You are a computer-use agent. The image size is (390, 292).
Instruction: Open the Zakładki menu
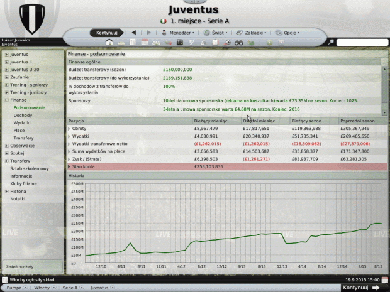pyautogui.click(x=251, y=33)
